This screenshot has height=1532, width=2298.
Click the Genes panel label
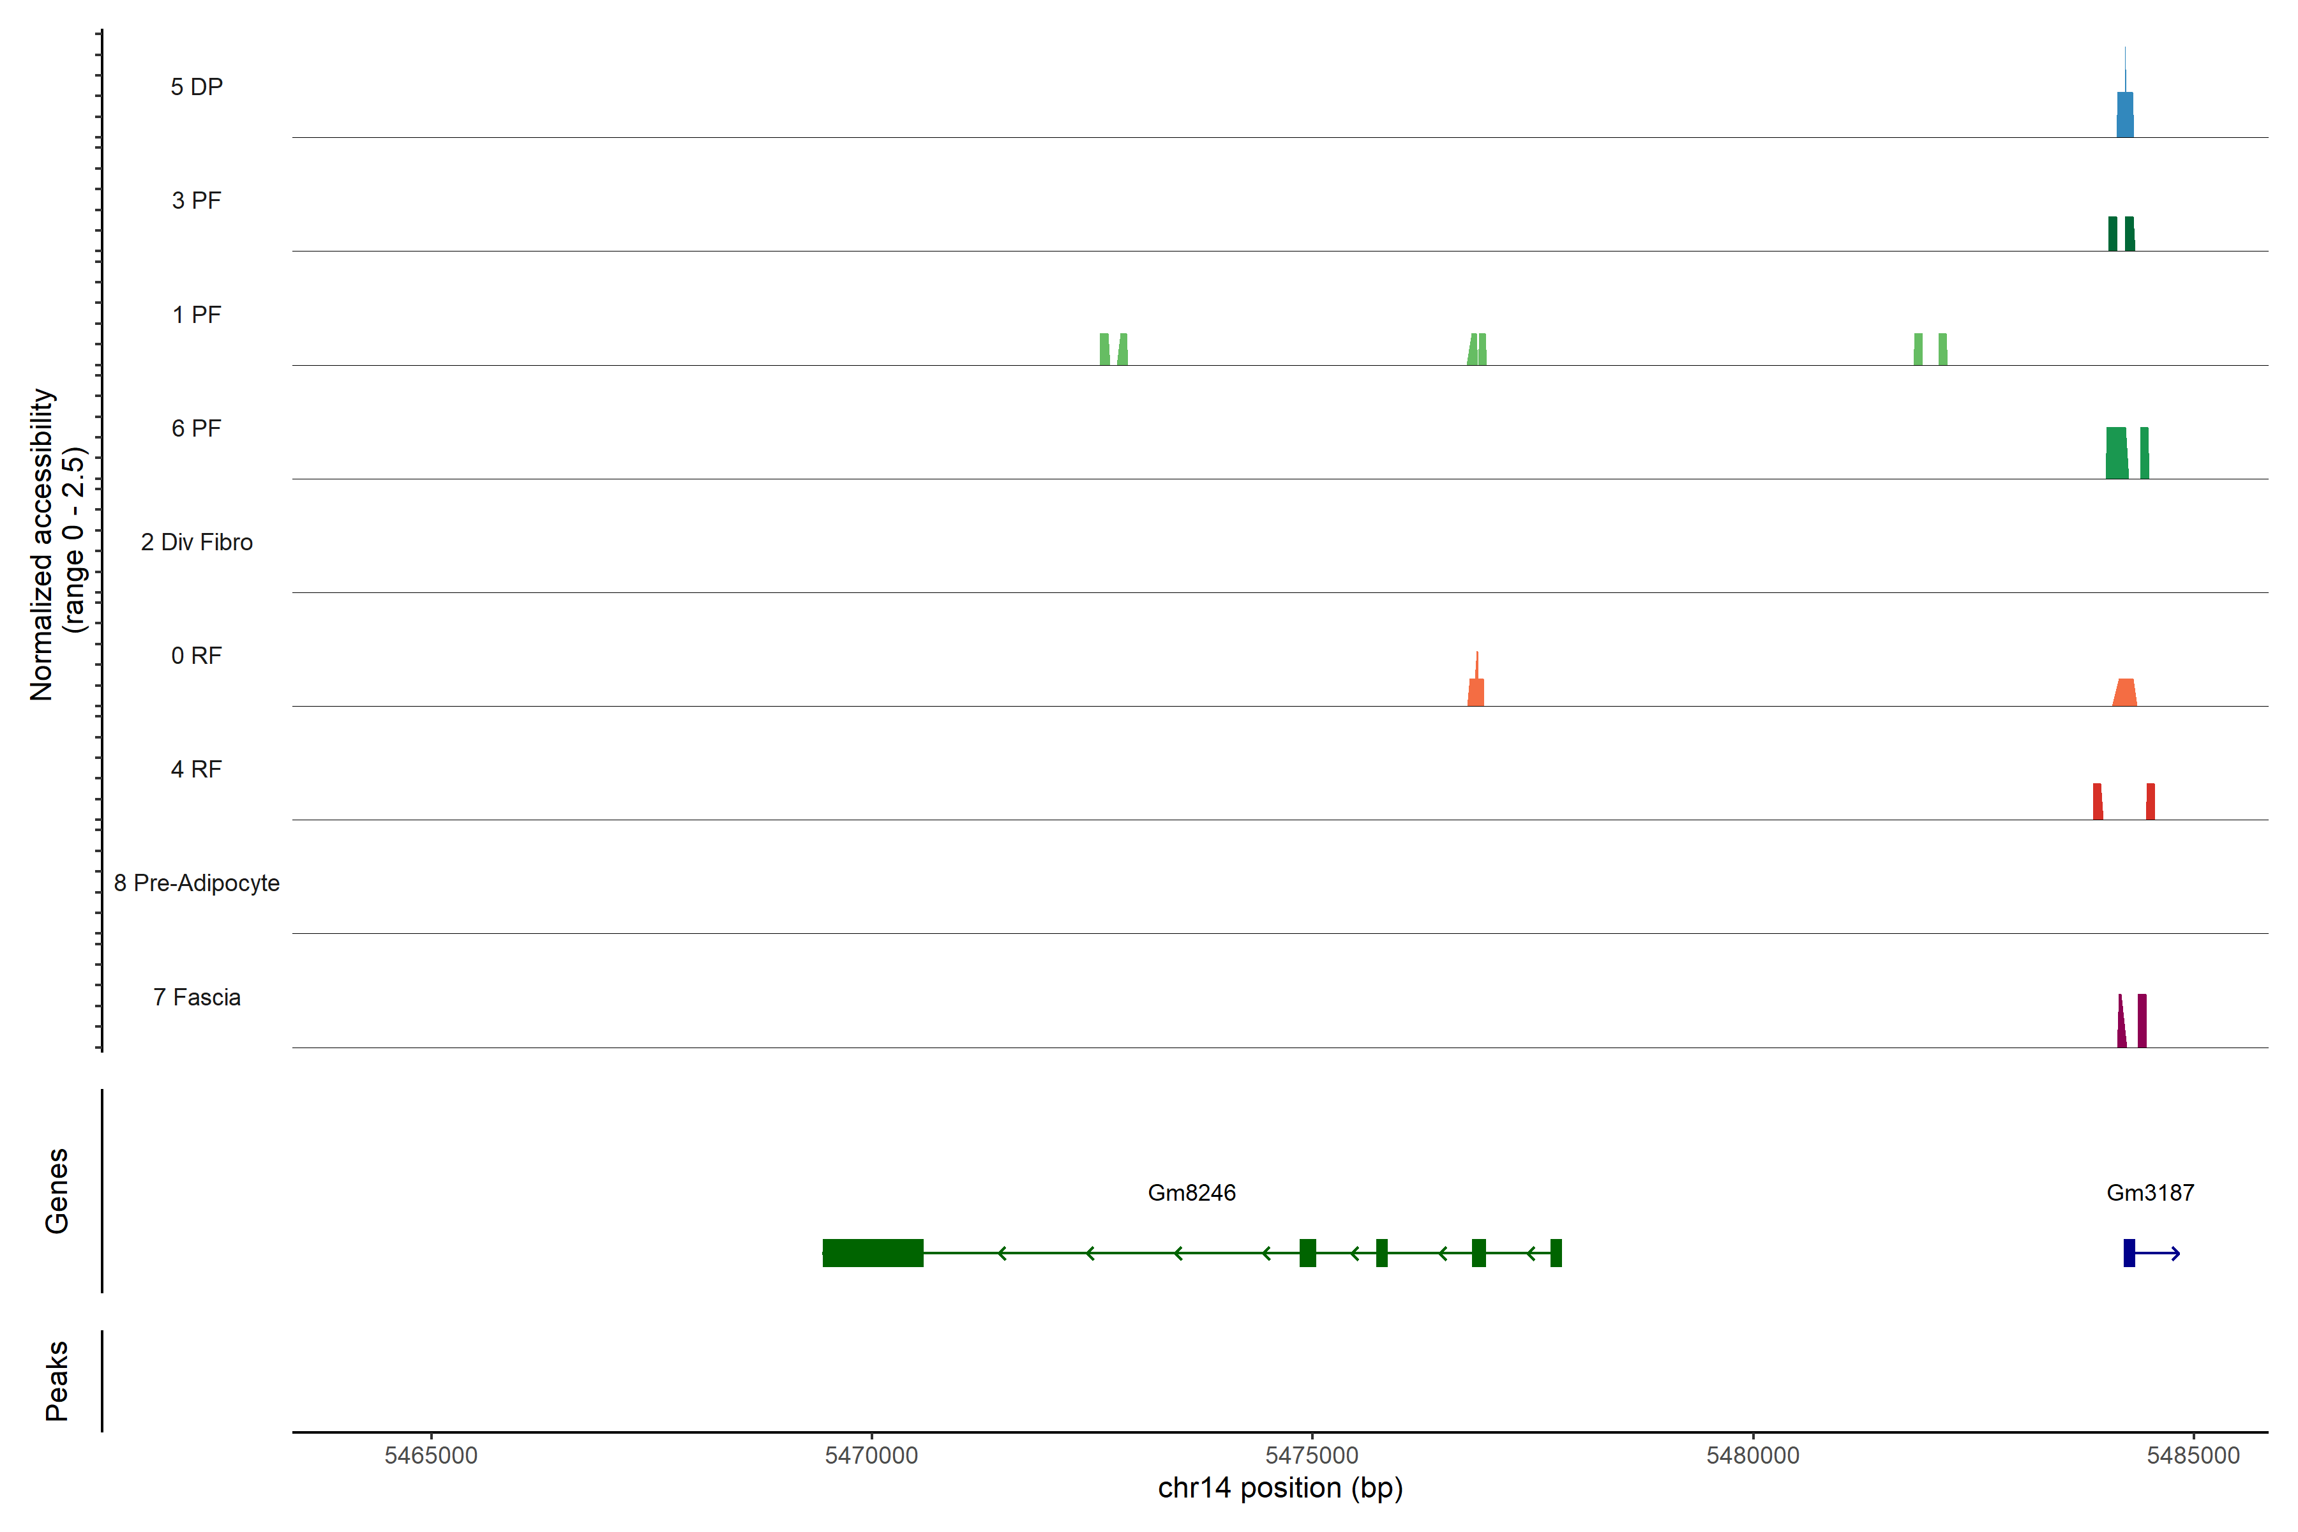pyautogui.click(x=57, y=1191)
